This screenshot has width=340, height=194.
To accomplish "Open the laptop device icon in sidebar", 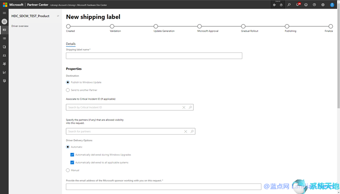I will click(x=5, y=55).
